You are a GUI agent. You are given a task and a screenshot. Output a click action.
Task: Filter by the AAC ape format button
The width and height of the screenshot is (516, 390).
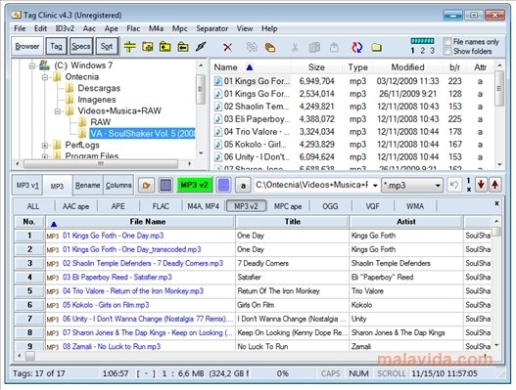click(75, 206)
